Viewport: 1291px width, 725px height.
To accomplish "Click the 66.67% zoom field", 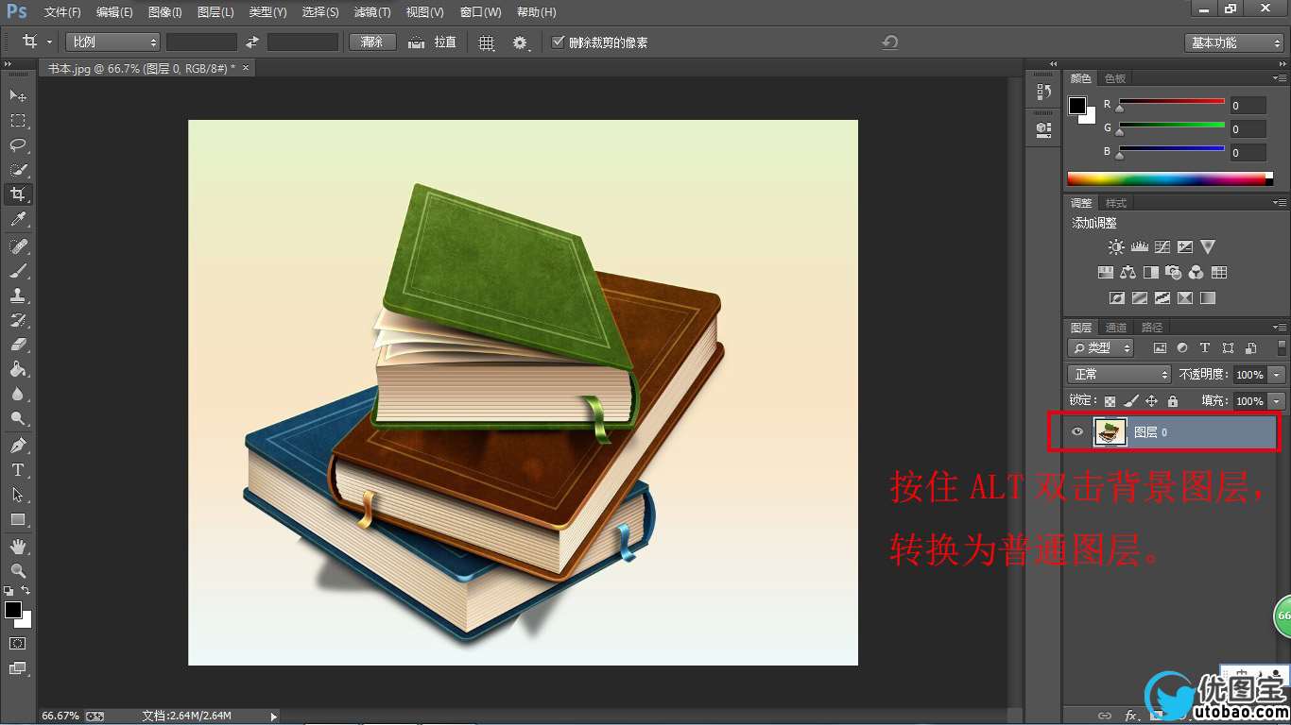I will (x=61, y=716).
